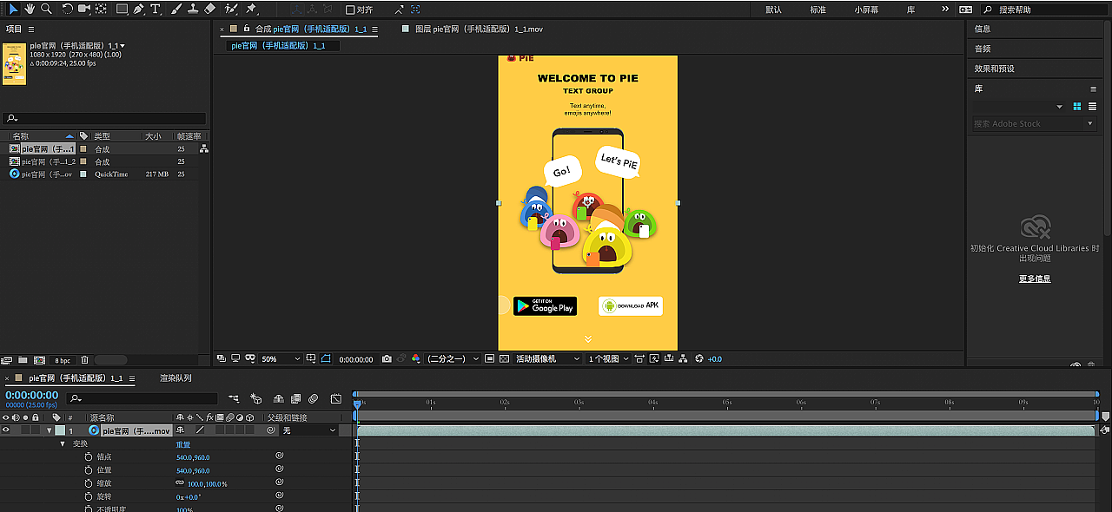Viewport: 1112px width, 512px height.
Task: Switch to the 库 workspace
Action: (910, 10)
